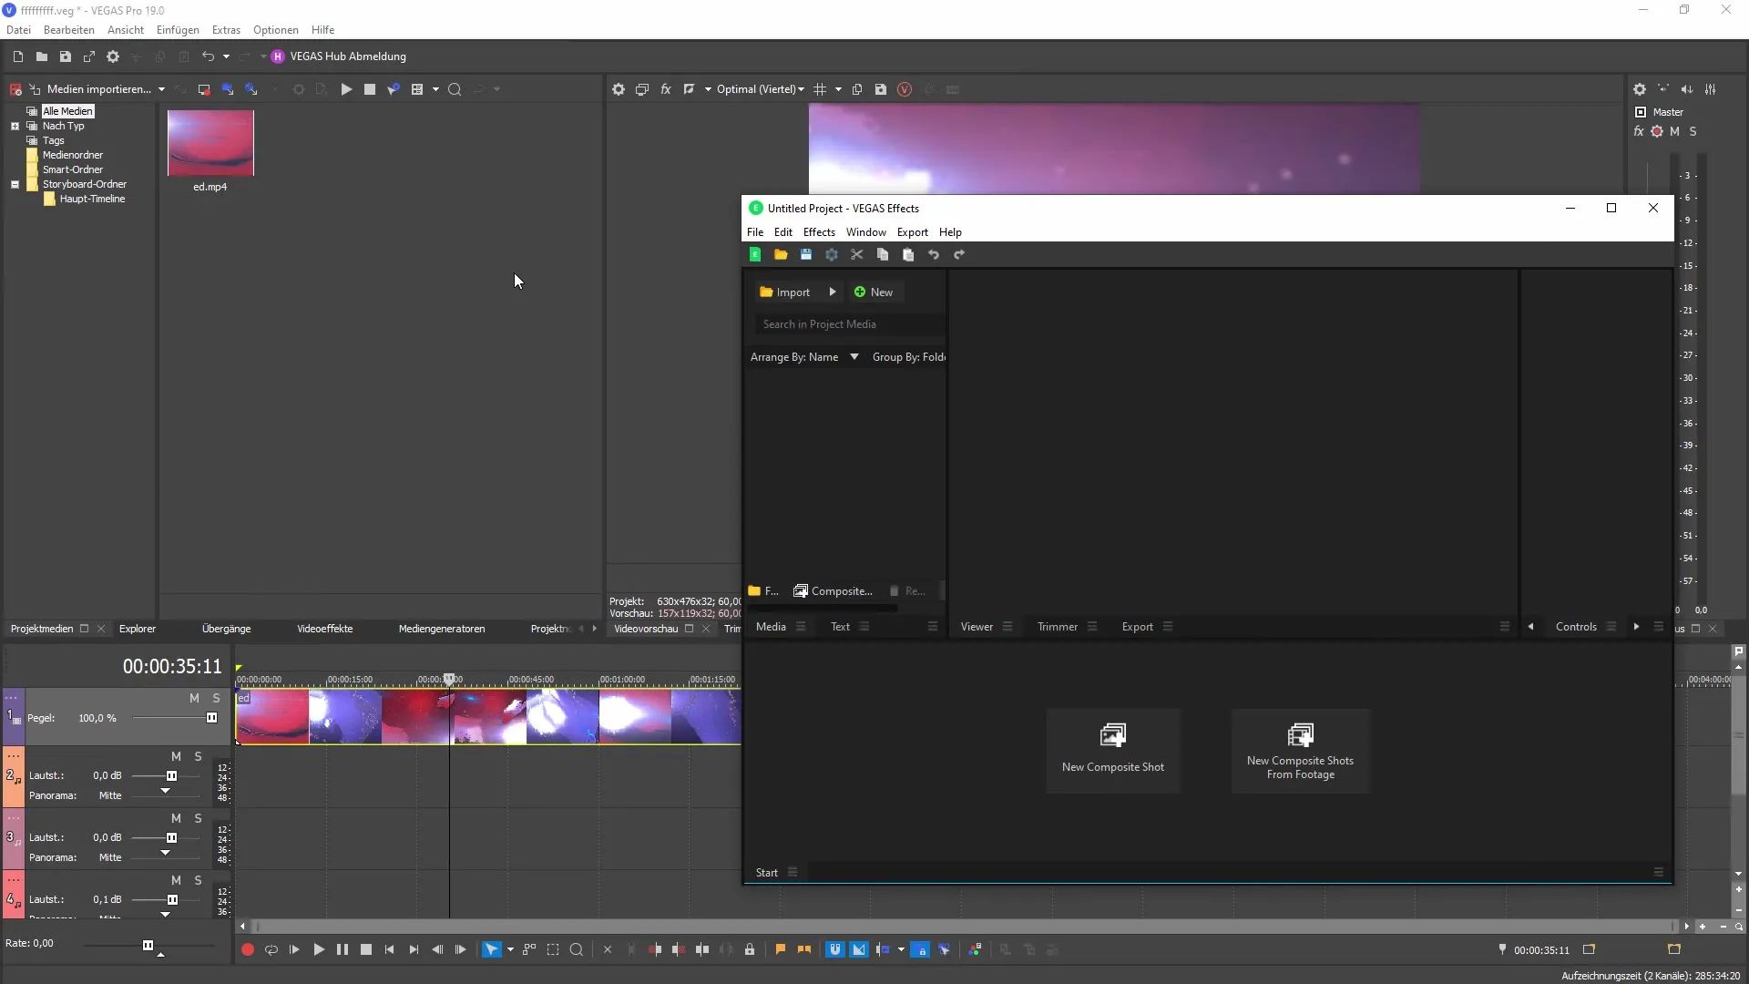
Task: Click the capture video icon in Projektmedien toolbar
Action: coord(204,89)
